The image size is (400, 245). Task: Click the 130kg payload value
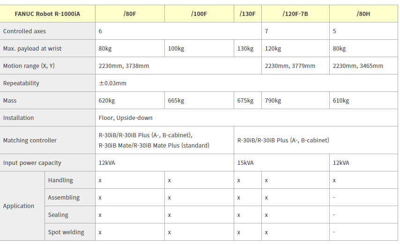coord(245,49)
